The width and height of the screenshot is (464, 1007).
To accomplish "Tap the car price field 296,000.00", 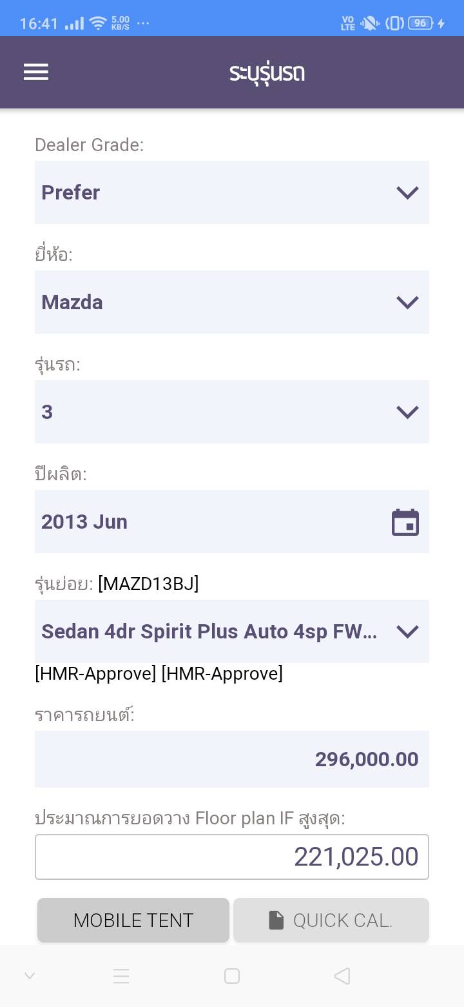I will pos(232,759).
